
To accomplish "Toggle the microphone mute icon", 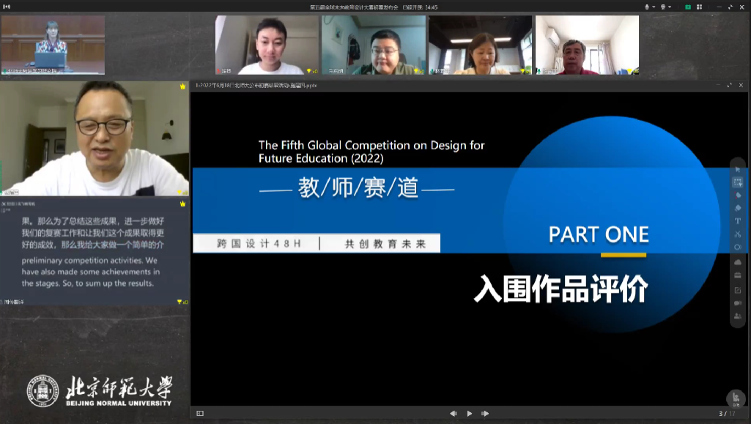I will coord(648,7).
